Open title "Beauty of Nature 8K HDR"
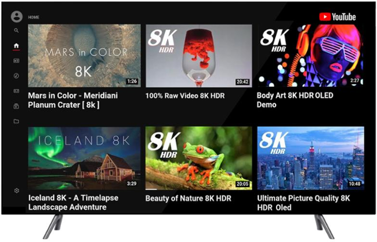This screenshot has width=377, height=242. pyautogui.click(x=188, y=199)
